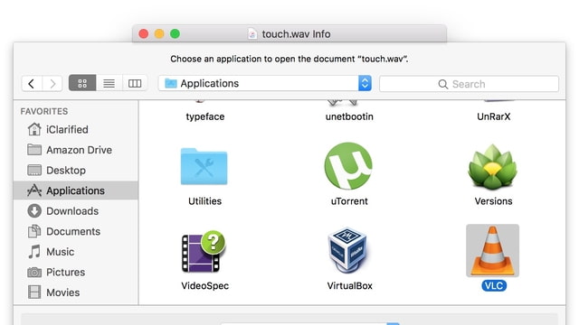Viewport: 579px width, 325px height.
Task: Zoom the touch.wav Info window
Action: [x=175, y=34]
